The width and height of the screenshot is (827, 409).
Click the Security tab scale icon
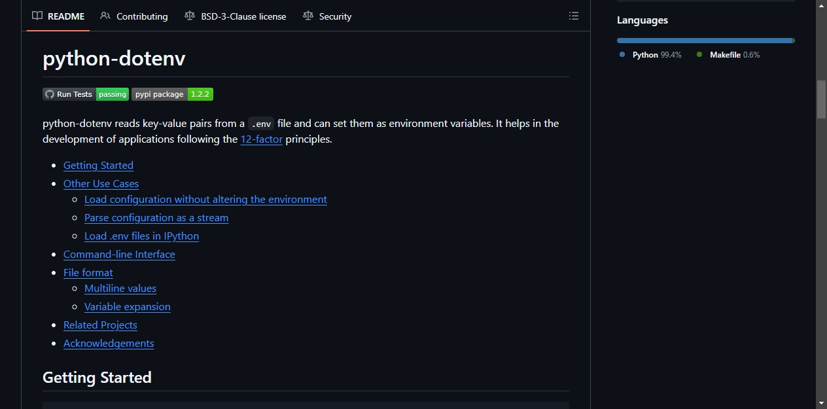coord(308,16)
